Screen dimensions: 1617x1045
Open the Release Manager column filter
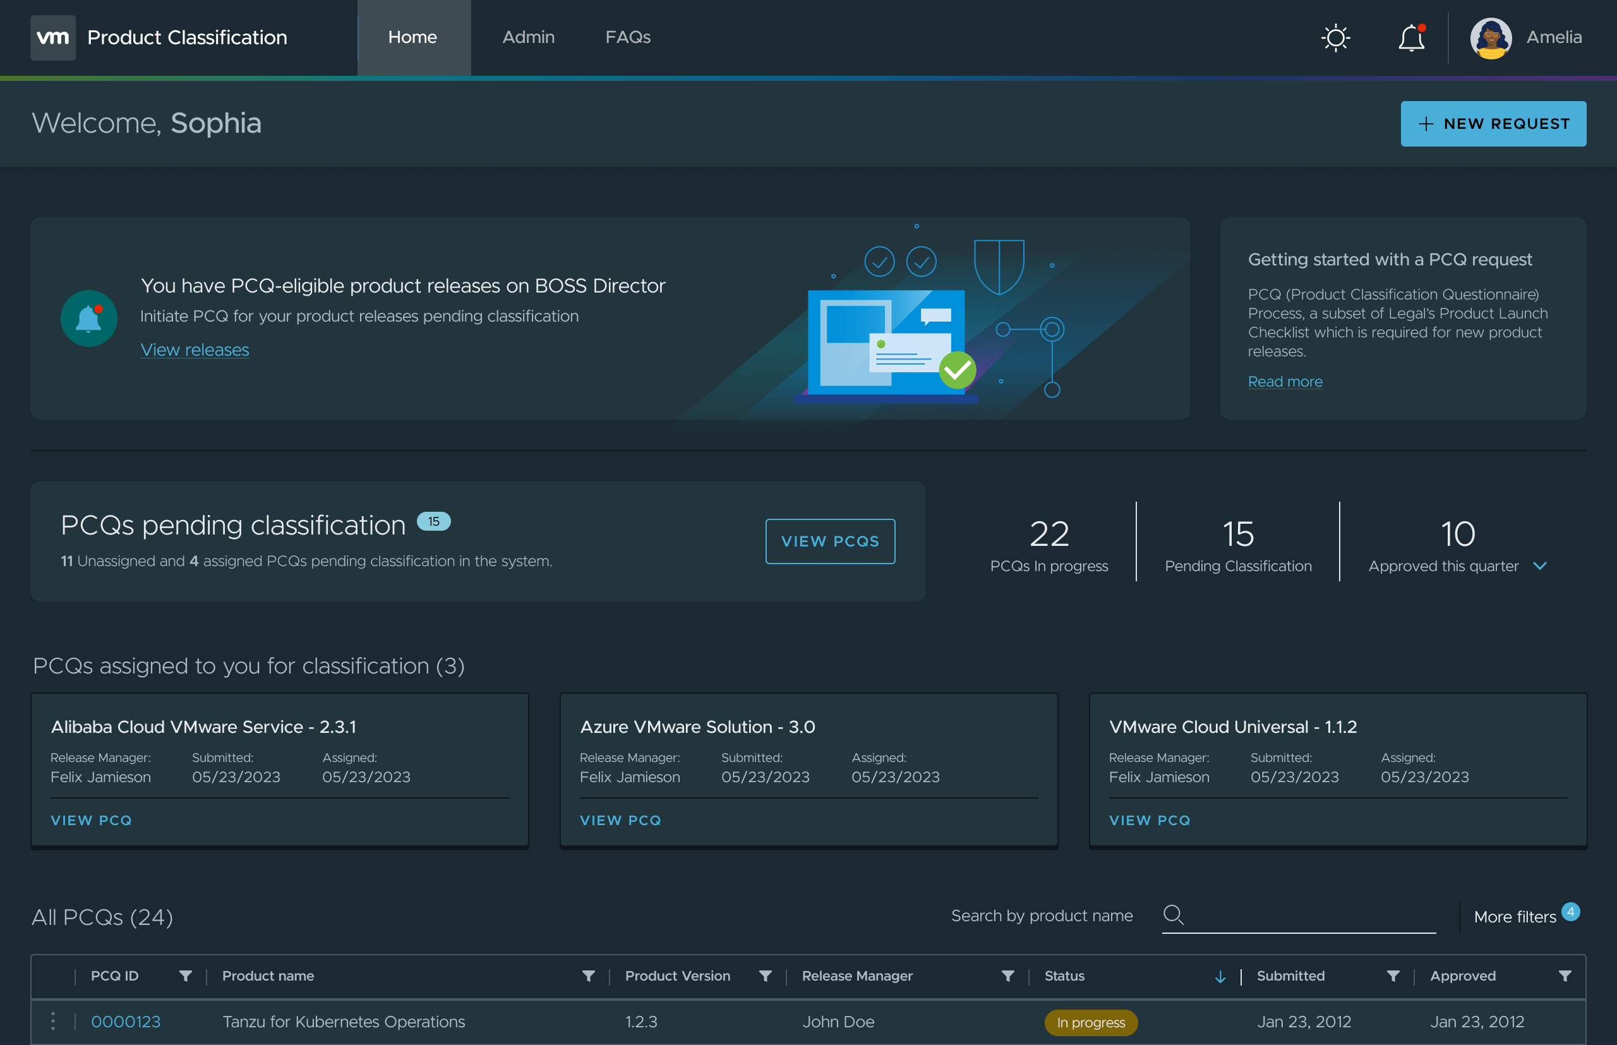(1008, 976)
